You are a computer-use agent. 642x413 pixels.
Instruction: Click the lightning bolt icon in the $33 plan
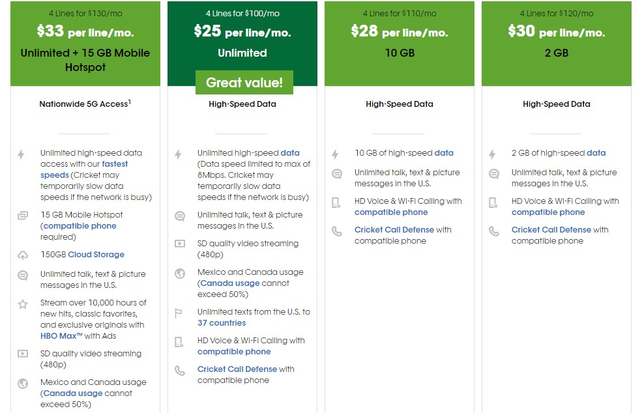click(22, 154)
